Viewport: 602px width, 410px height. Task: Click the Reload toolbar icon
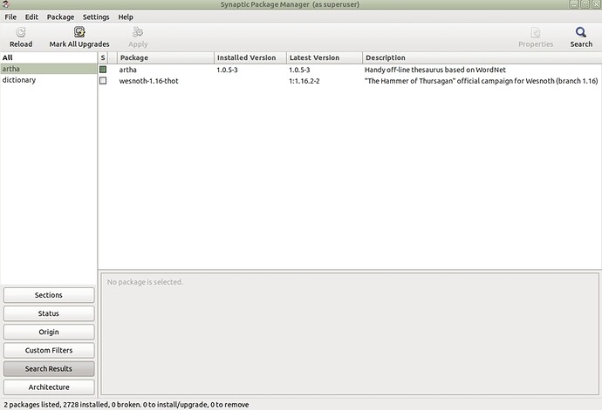(21, 32)
